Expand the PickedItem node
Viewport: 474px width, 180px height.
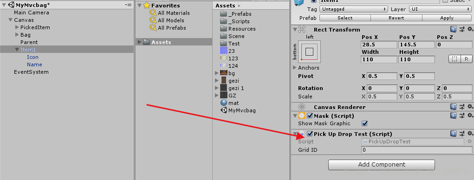click(x=17, y=27)
